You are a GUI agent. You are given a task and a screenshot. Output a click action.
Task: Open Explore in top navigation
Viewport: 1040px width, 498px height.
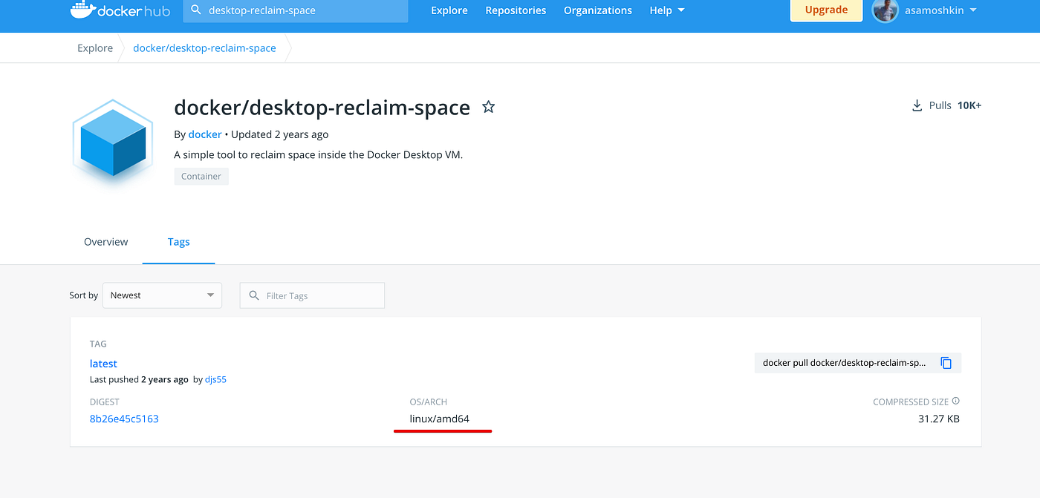tap(449, 10)
